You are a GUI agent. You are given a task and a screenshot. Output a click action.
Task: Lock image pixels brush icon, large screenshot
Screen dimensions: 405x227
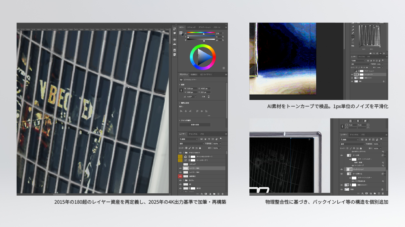pos(189,148)
